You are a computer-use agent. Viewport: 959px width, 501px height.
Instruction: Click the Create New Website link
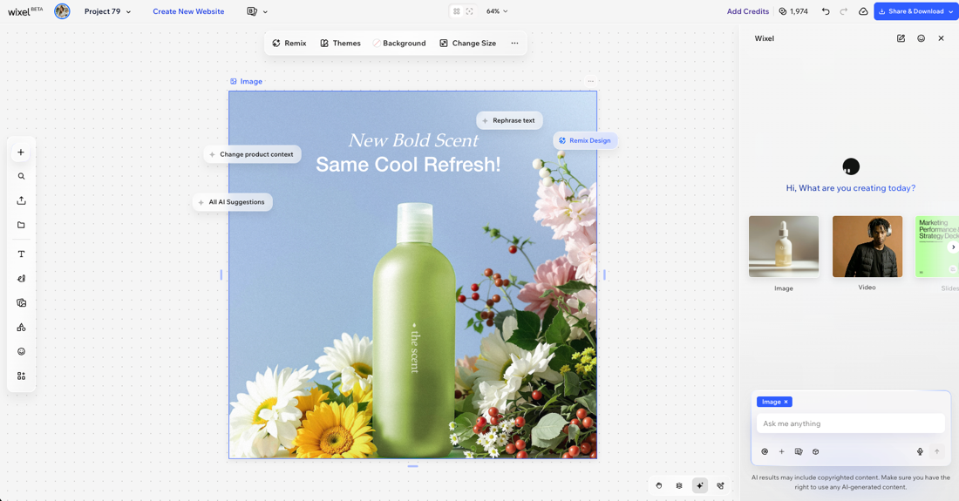click(188, 11)
